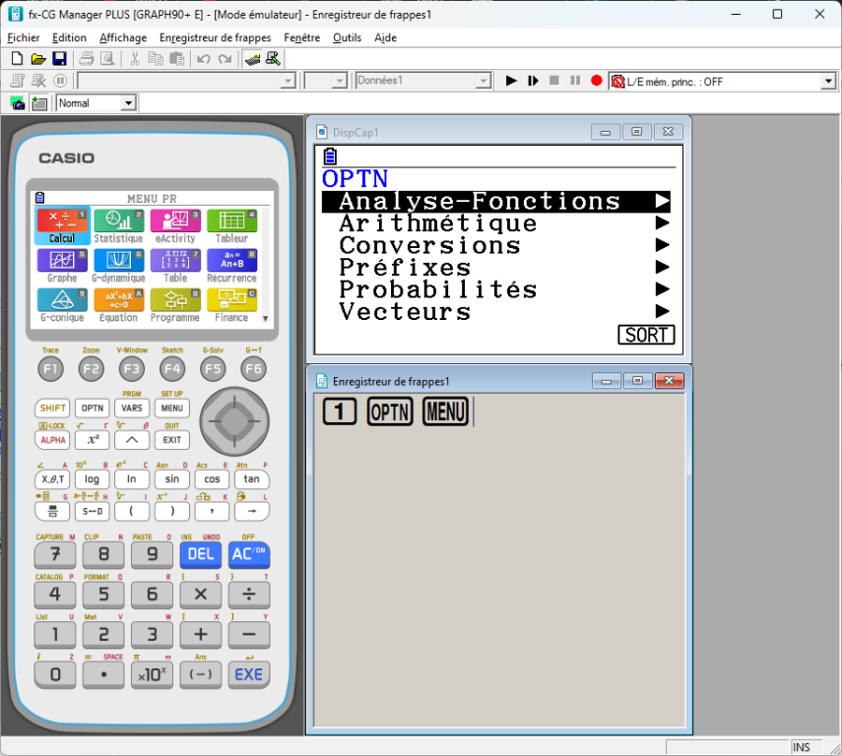842x756 pixels.
Task: Open the Équation app icon
Action: [x=119, y=305]
